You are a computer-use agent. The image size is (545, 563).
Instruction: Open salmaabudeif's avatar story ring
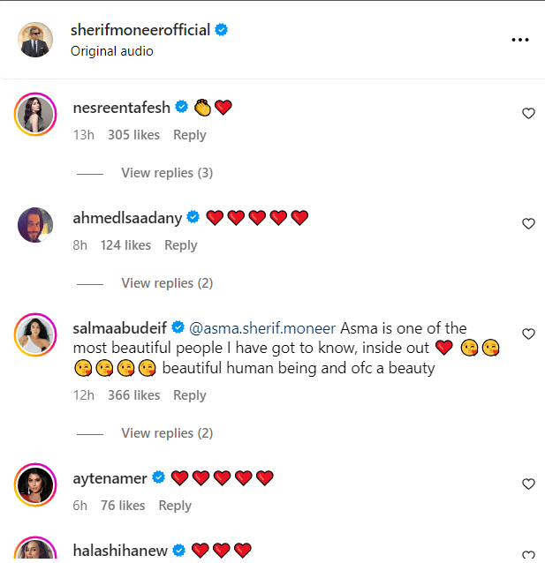(35, 335)
